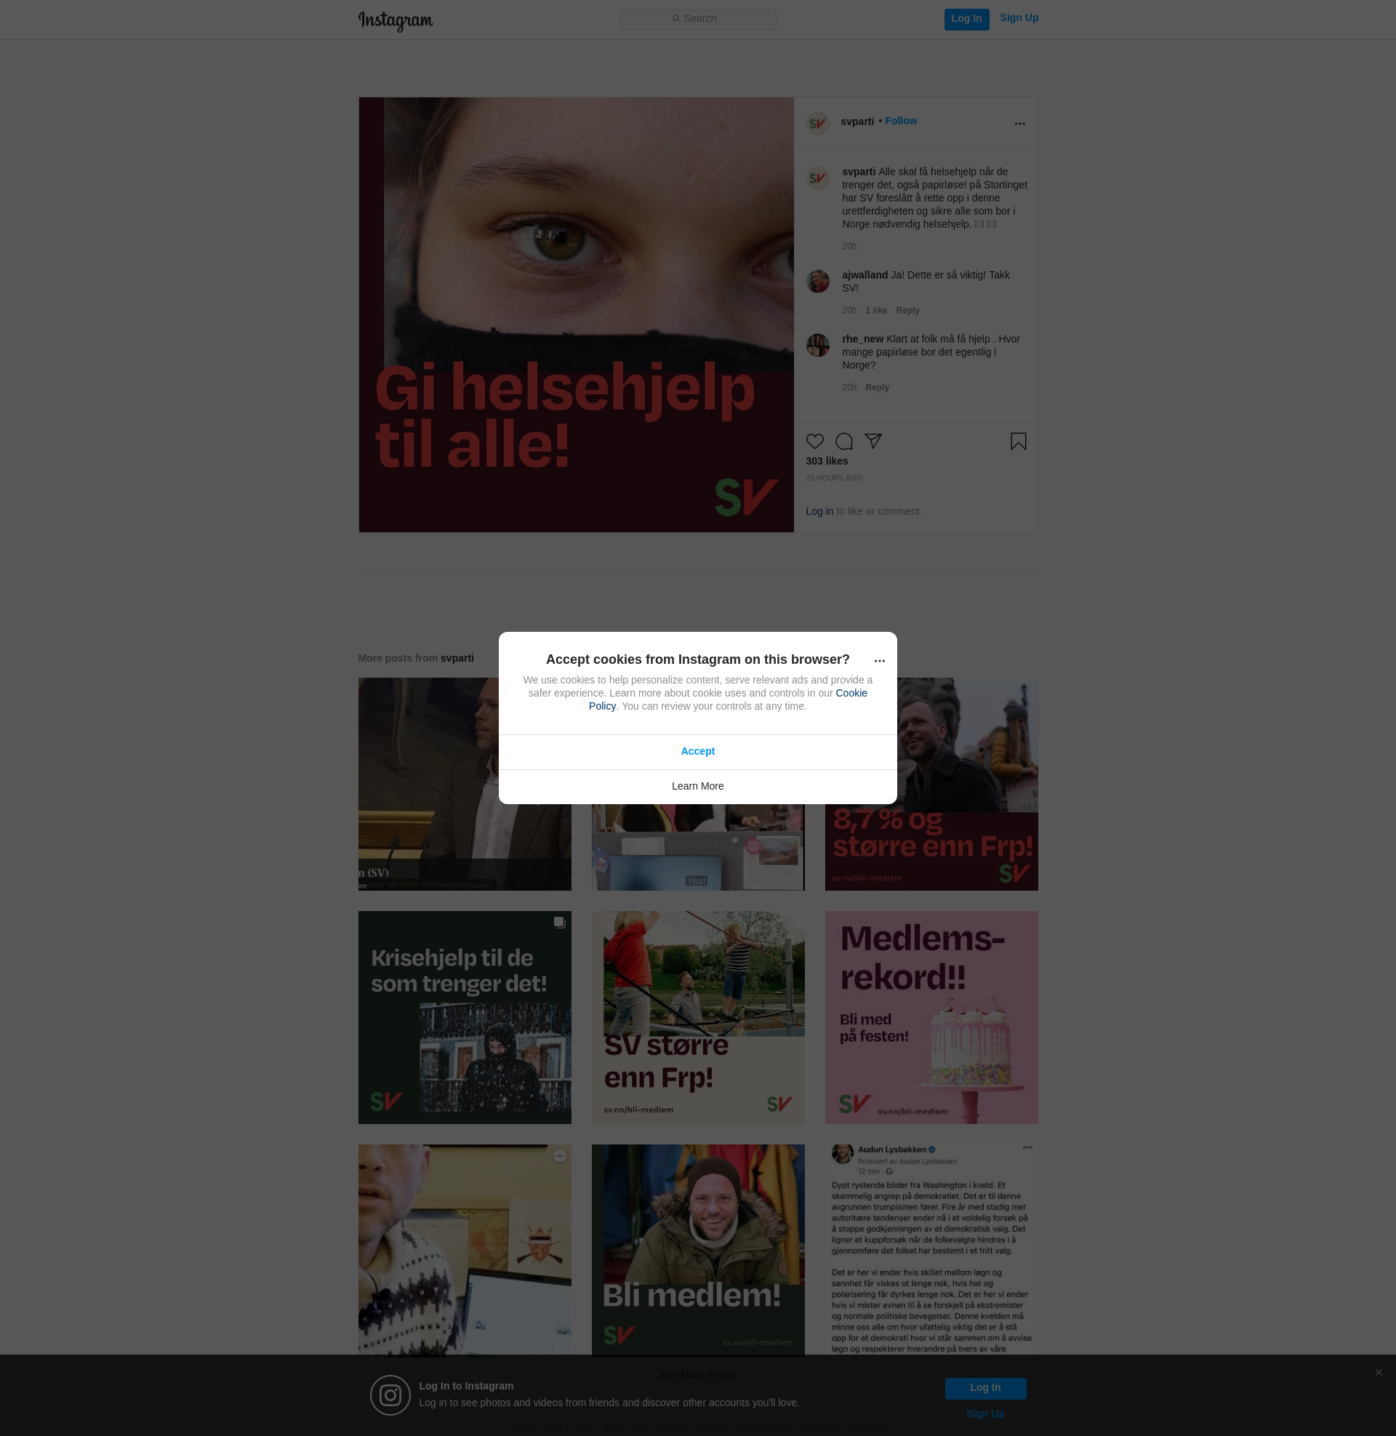Open the SV større enn Frp post

(x=697, y=1017)
